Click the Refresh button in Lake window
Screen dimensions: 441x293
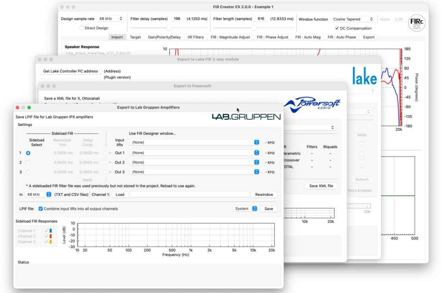pos(362,179)
